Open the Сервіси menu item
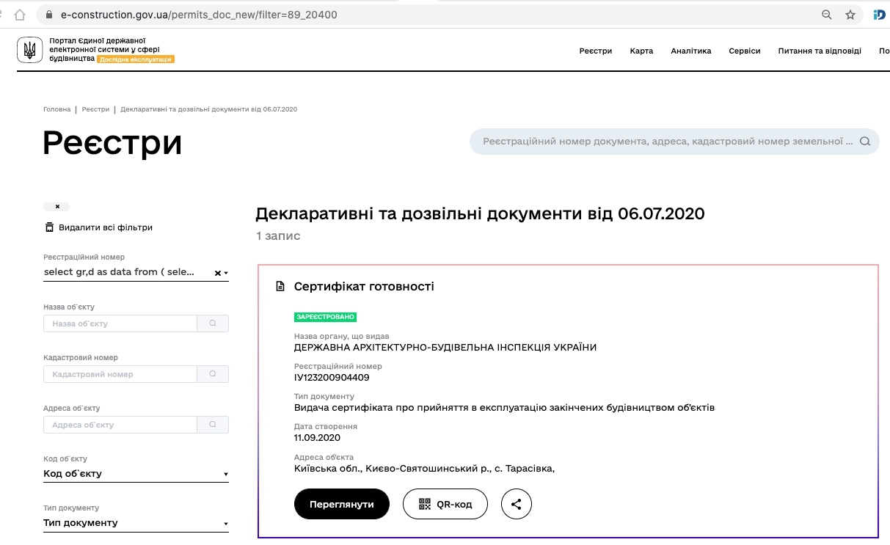This screenshot has width=890, height=545. pos(745,51)
